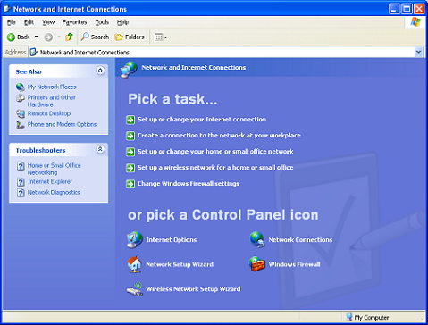Open the Windows Firewall label
This screenshot has width=428, height=325.
294,264
